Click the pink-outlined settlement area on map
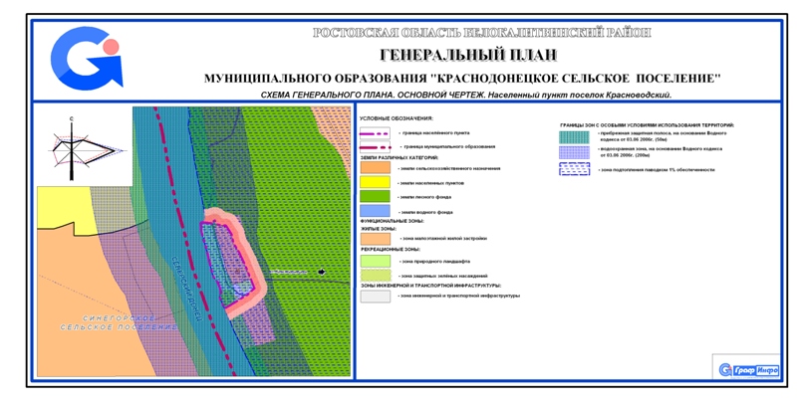797x405 pixels. 233,261
